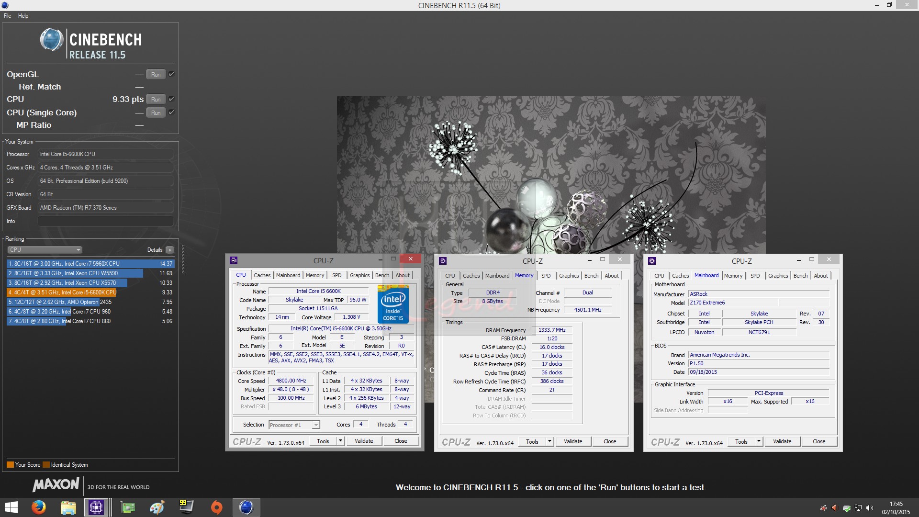Image resolution: width=919 pixels, height=517 pixels.
Task: Open the Processor #1 selection dropdown
Action: 294,425
